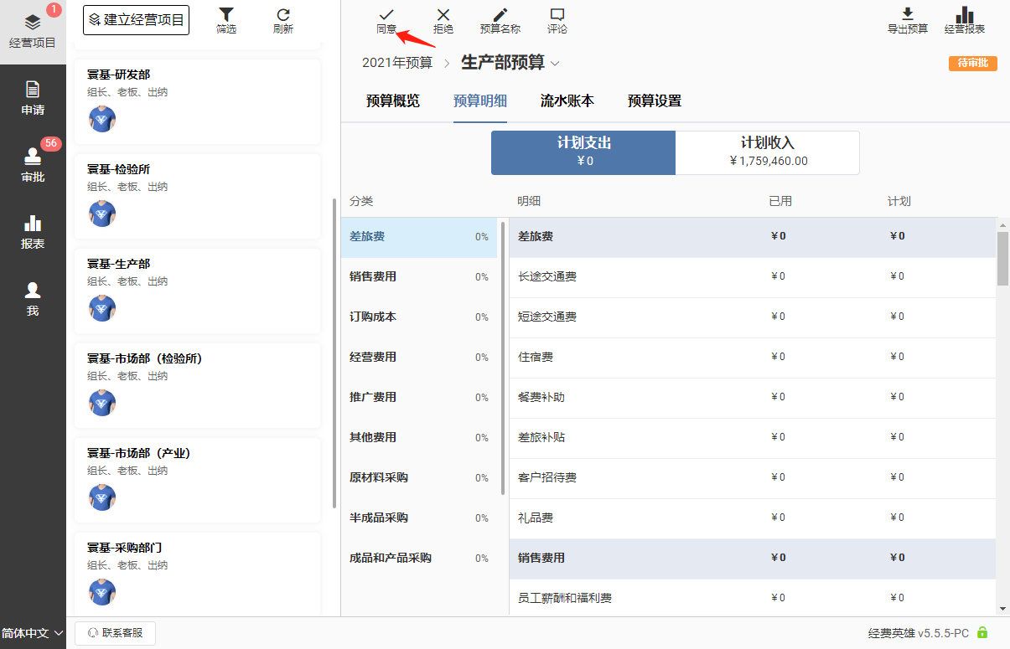The width and height of the screenshot is (1010, 649).
Task: Open the 评论 comment icon
Action: 557,15
